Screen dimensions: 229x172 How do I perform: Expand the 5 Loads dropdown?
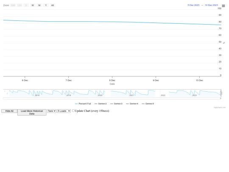(64, 111)
